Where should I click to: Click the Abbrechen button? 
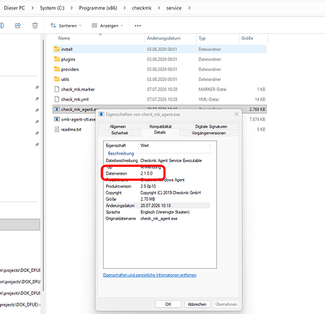pyautogui.click(x=197, y=304)
